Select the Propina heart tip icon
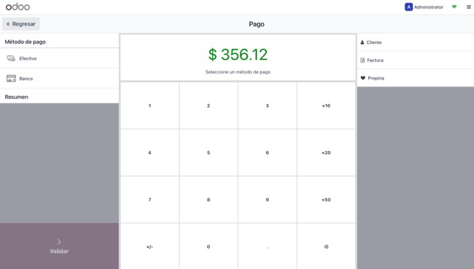This screenshot has height=269, width=474. (x=363, y=78)
